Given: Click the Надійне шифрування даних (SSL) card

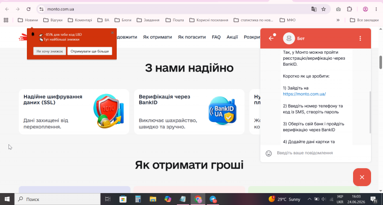Looking at the screenshot, I should pos(74,111).
